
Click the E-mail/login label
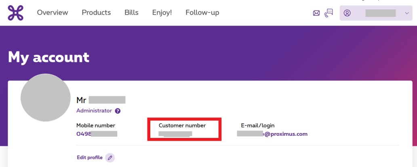[x=256, y=125]
